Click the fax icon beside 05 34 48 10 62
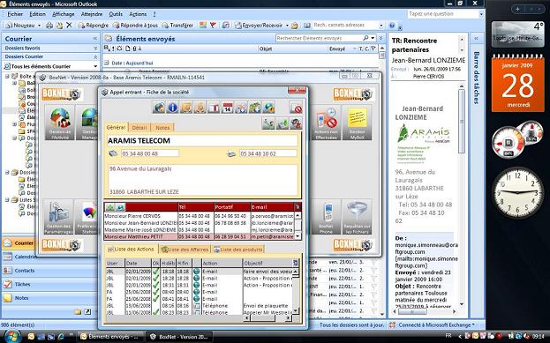Image resolution: width=550 pixels, height=343 pixels. (231, 153)
